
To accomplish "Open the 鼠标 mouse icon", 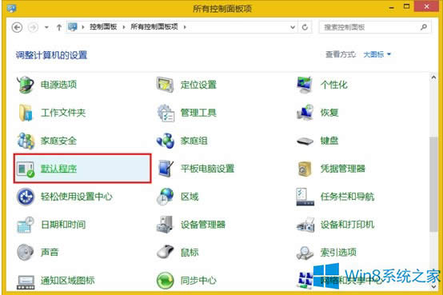I will (166, 252).
